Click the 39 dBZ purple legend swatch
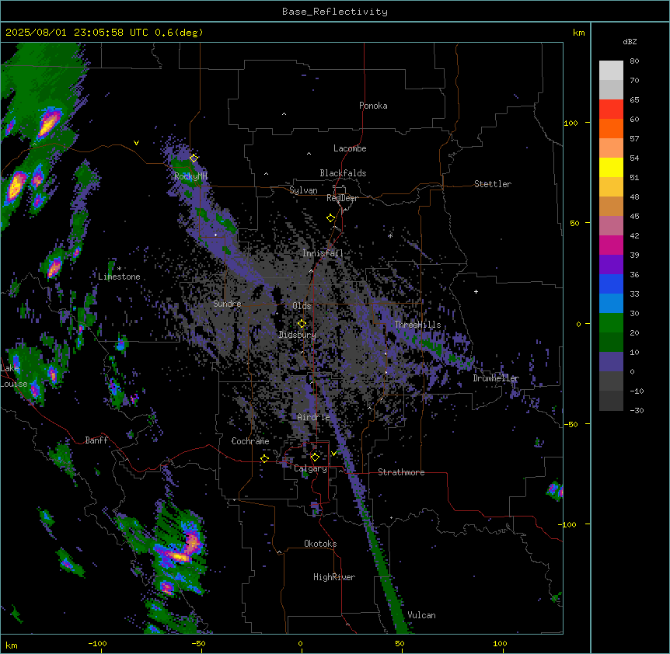670x654 pixels. click(611, 264)
